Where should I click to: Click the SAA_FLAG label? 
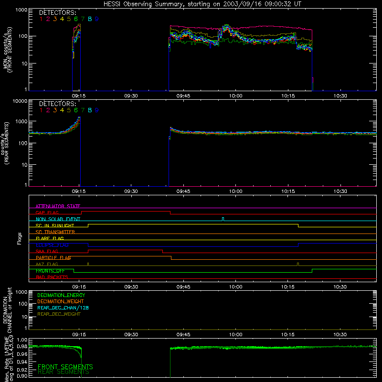click(x=47, y=251)
